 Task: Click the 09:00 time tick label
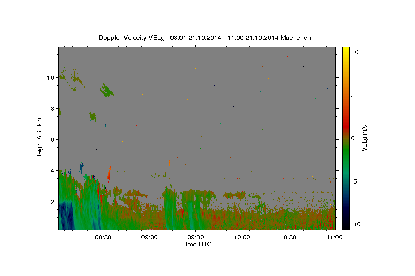click(149, 237)
